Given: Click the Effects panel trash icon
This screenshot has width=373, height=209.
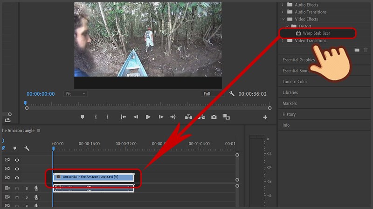Looking at the screenshot, I should (x=366, y=50).
